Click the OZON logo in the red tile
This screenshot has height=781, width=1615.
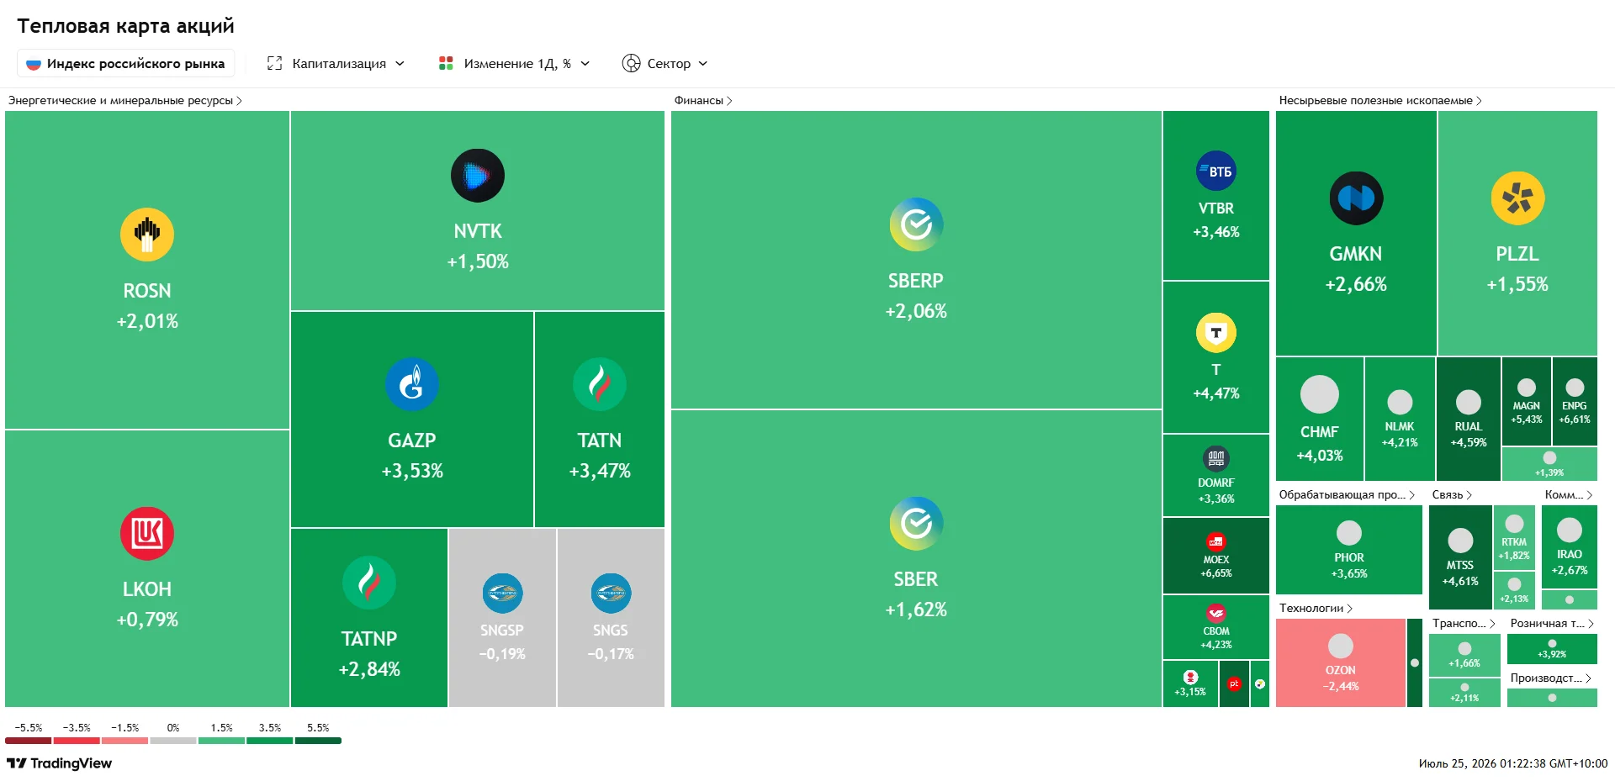pos(1341,646)
